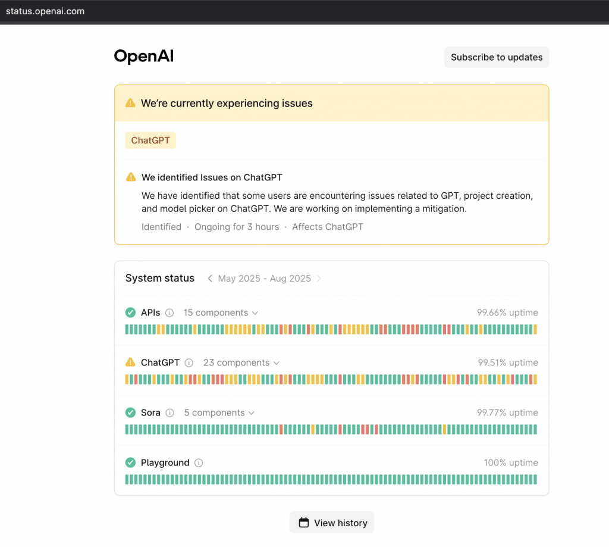Open the info icon next to ChatGPT
609x547 pixels.
pos(189,362)
